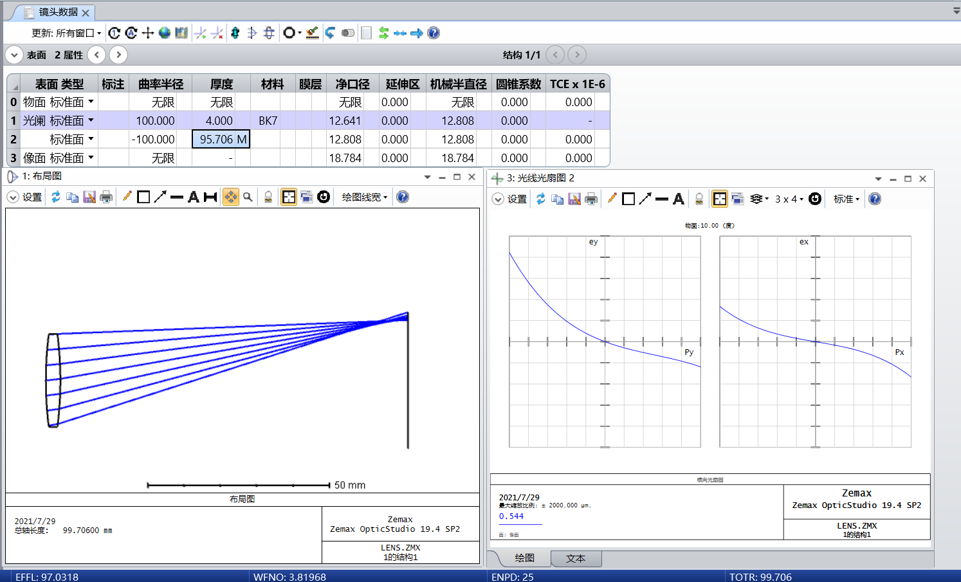This screenshot has width=961, height=582.
Task: Close the 镜头数据 tab
Action: pos(86,12)
